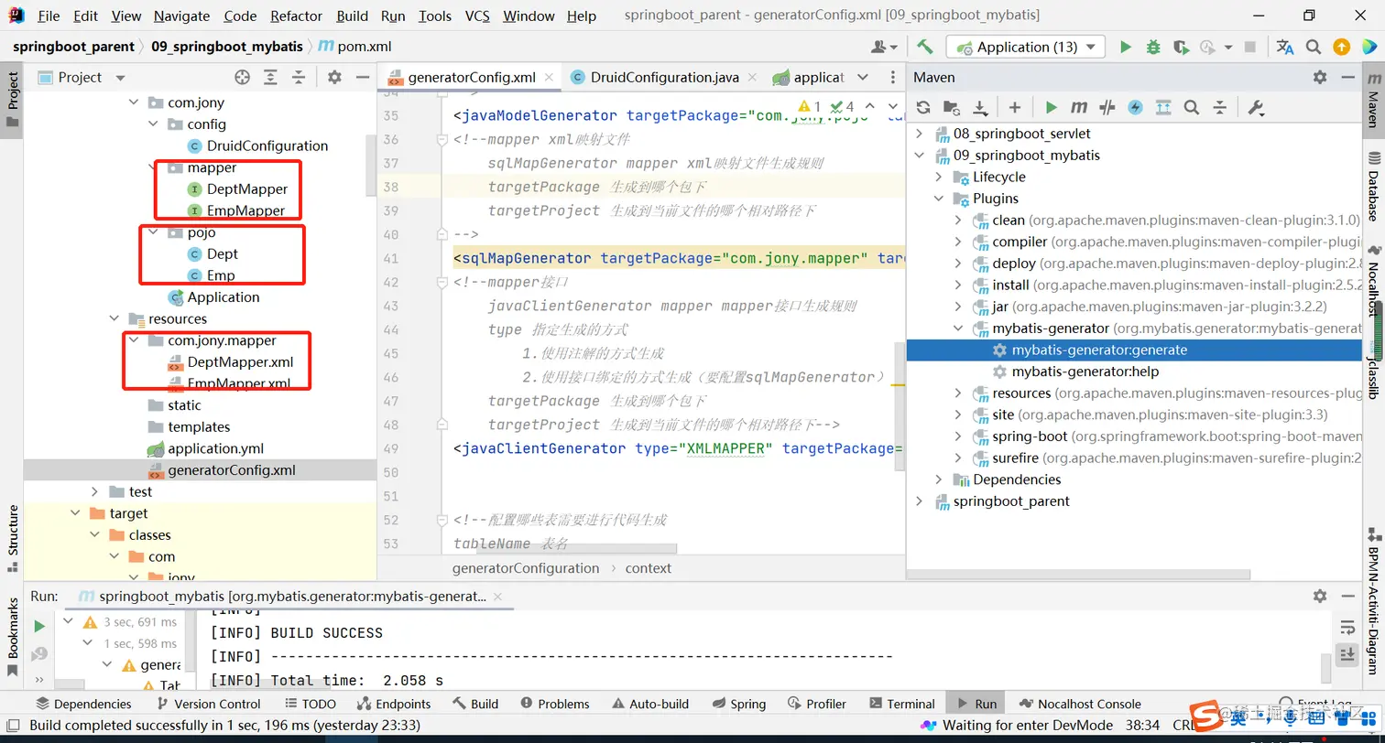
Task: Click the translate icon in top toolbar
Action: [1285, 47]
